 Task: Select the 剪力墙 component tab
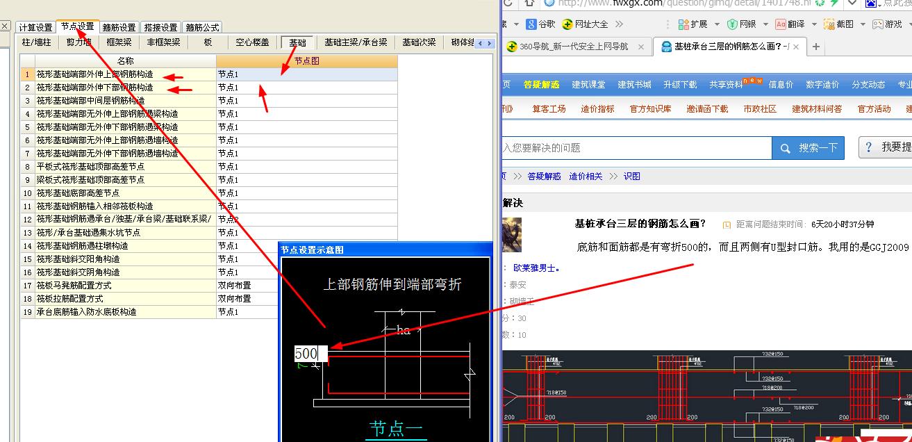tap(78, 42)
